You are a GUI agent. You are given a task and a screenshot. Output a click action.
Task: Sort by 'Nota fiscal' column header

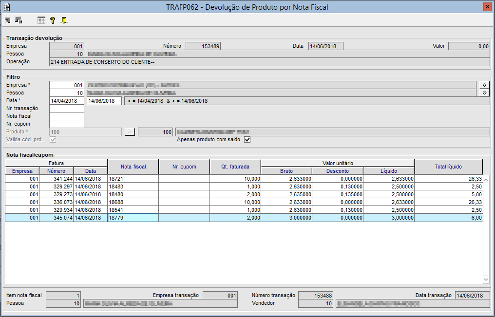pyautogui.click(x=133, y=167)
